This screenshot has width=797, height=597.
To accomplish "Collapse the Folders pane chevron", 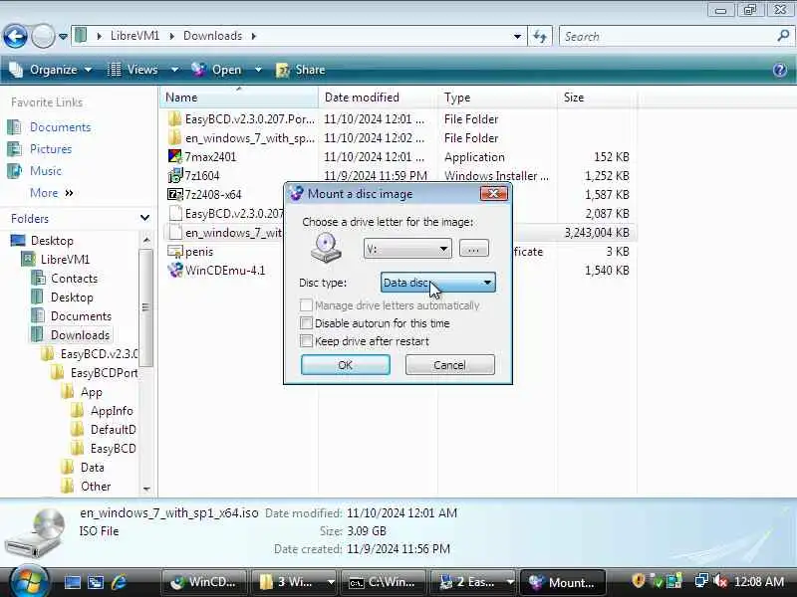I will coord(144,218).
